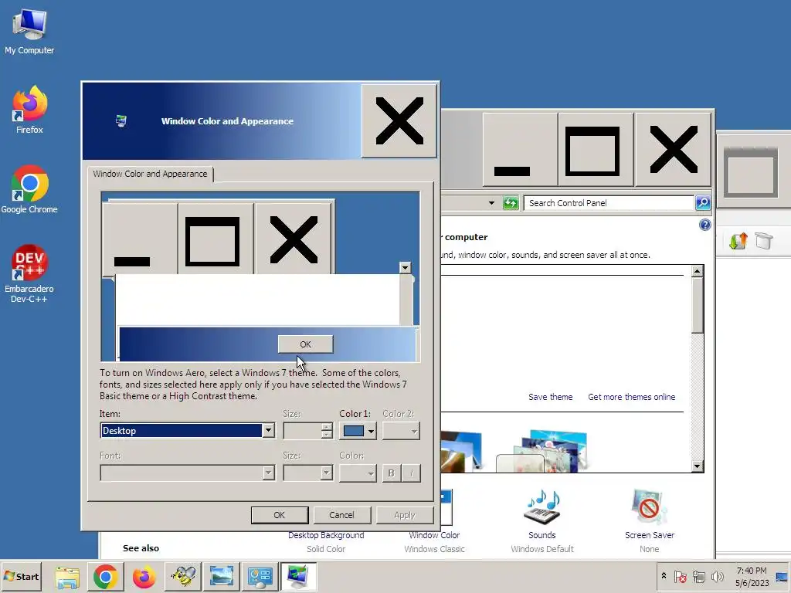This screenshot has width=791, height=593.
Task: Click the green up-arrow icon in rightmost window
Action: coord(738,241)
